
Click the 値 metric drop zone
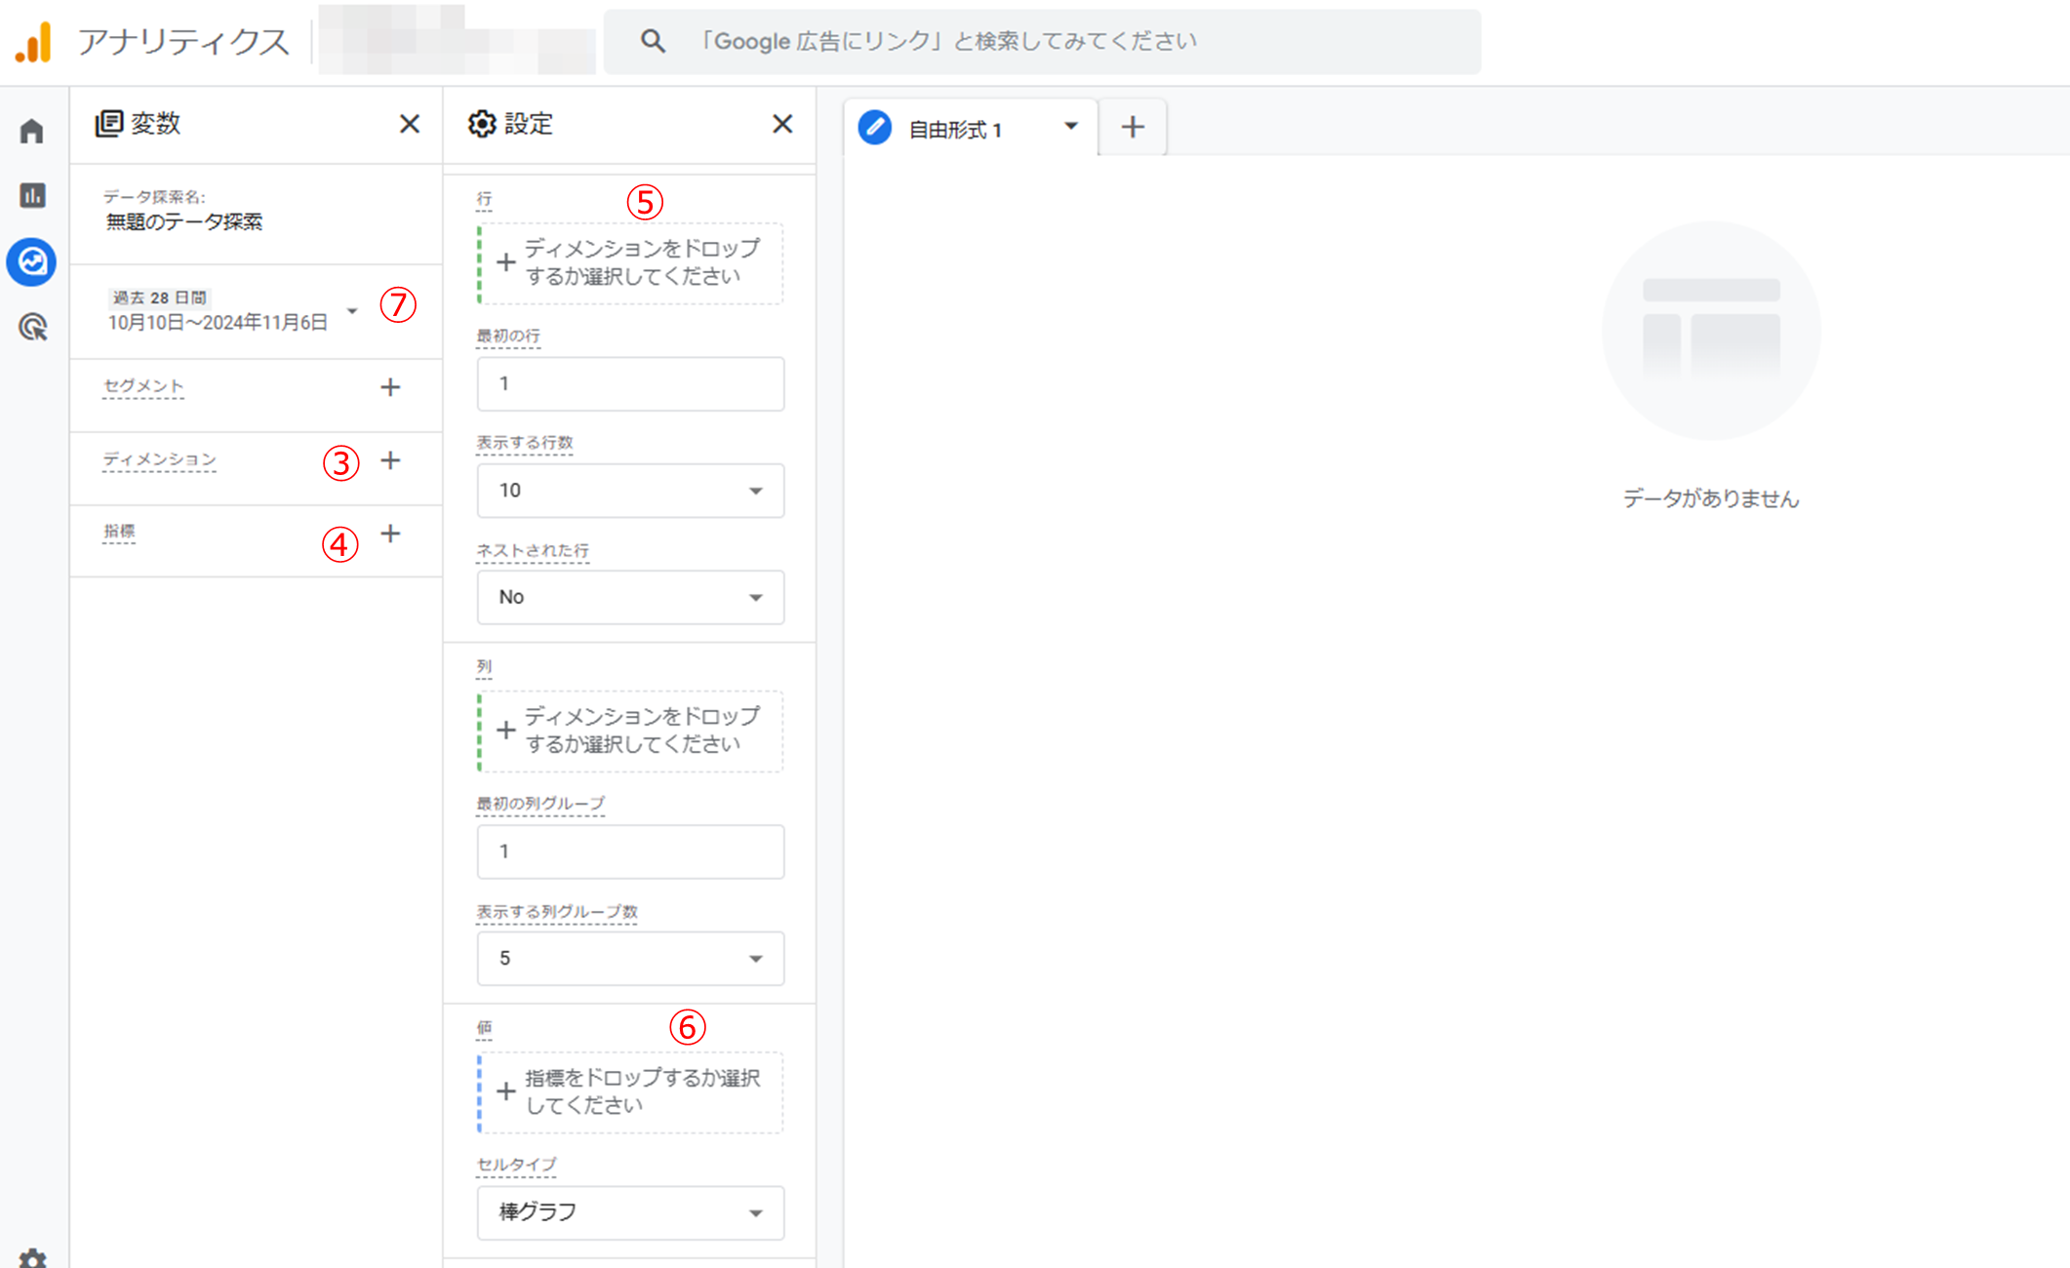[630, 1092]
